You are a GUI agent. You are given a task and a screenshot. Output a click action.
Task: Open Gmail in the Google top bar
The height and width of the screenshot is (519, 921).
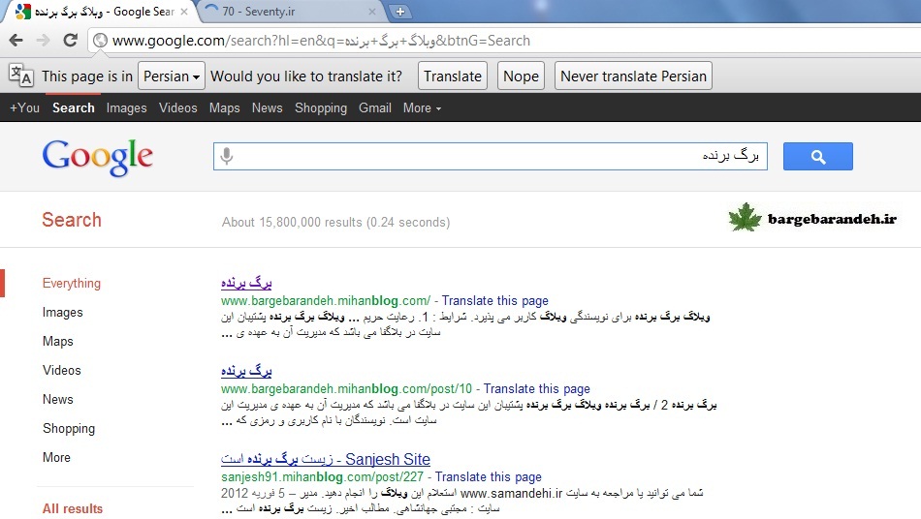click(x=375, y=107)
